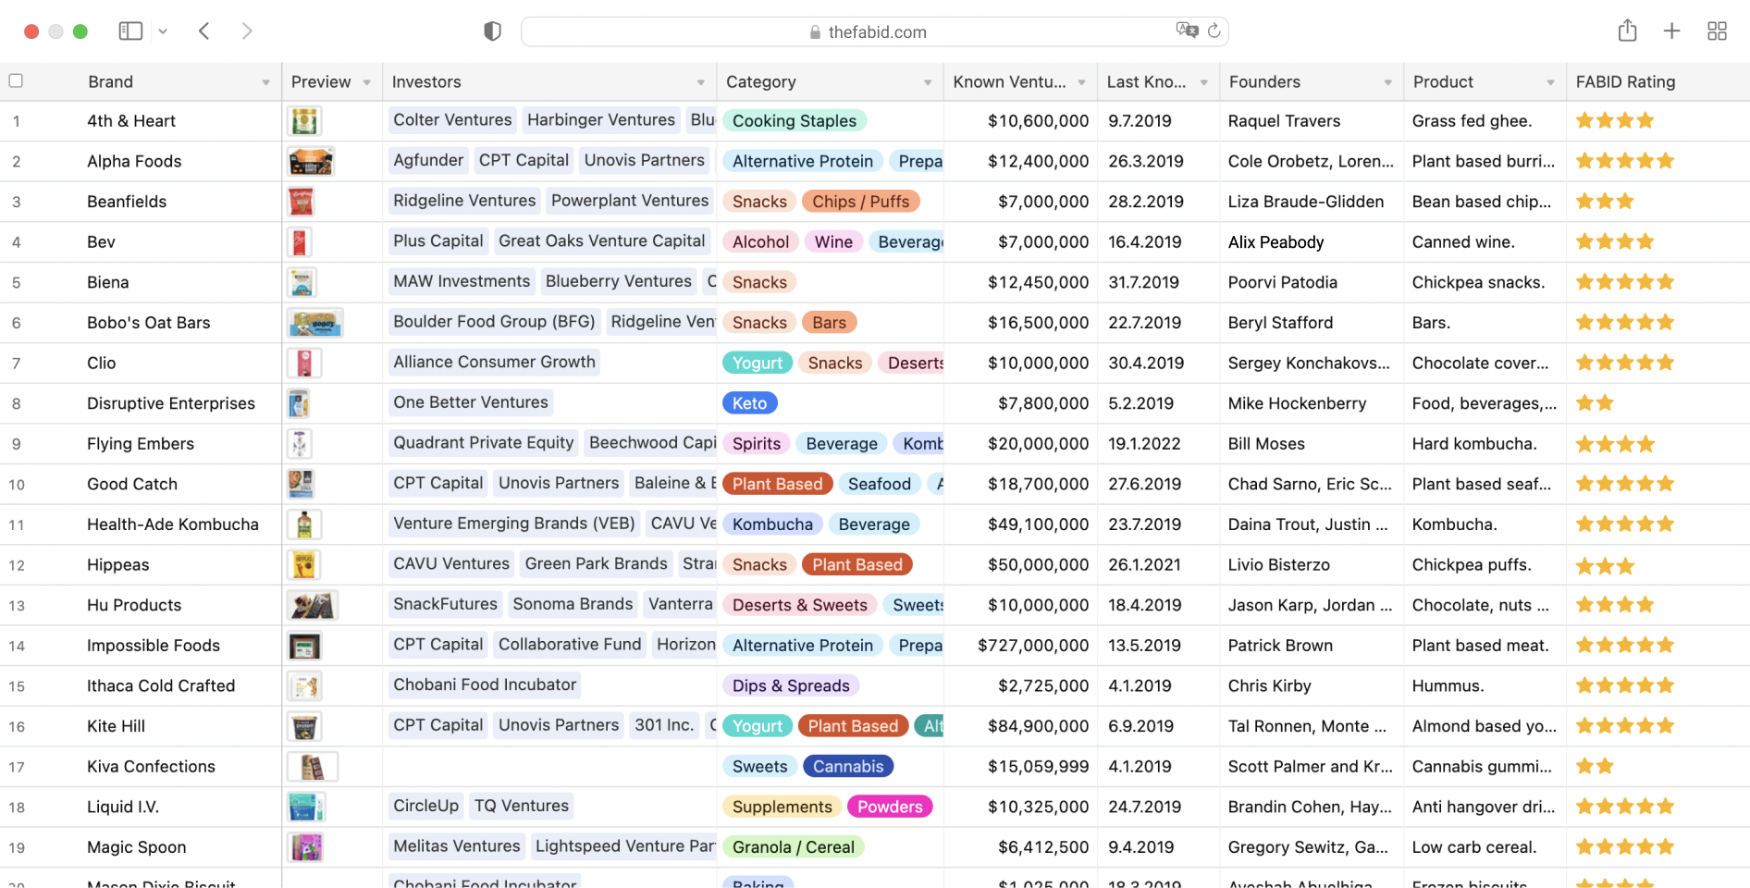This screenshot has width=1750, height=888.
Task: Show the tab overview grid icon
Action: 1717,31
